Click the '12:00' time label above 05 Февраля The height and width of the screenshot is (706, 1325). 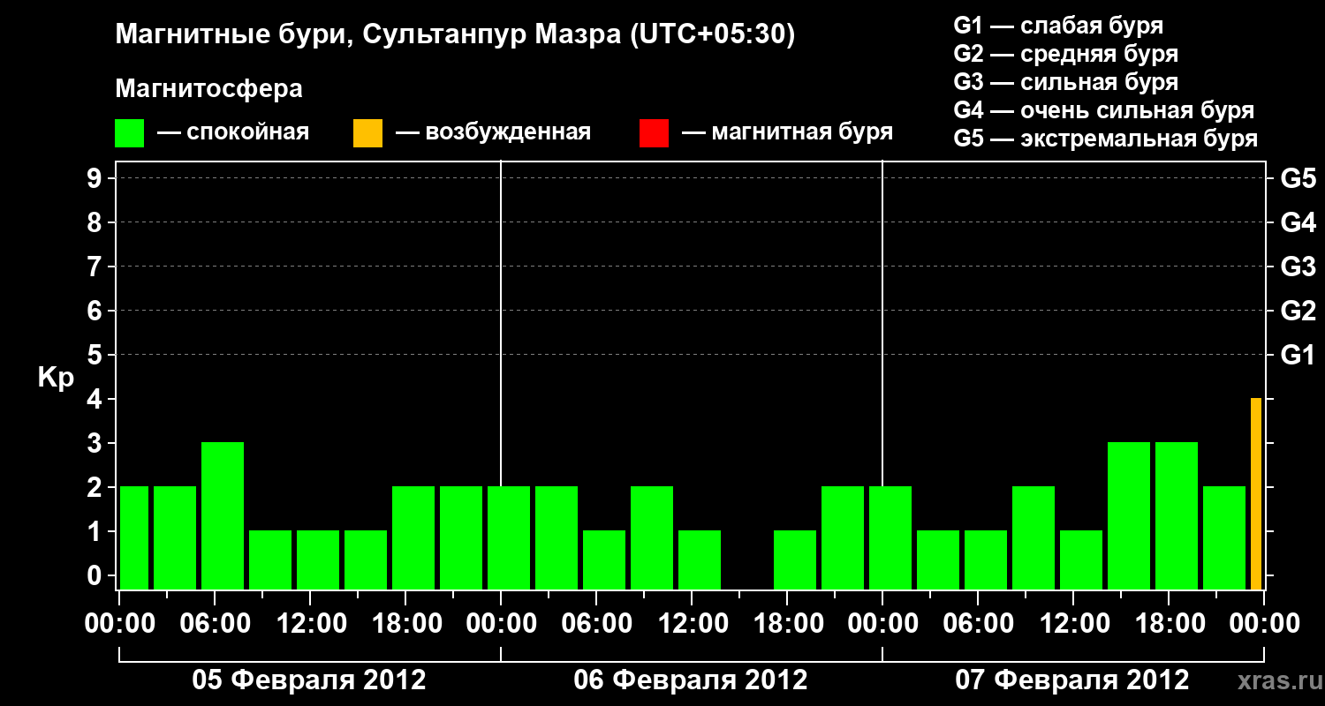[311, 624]
